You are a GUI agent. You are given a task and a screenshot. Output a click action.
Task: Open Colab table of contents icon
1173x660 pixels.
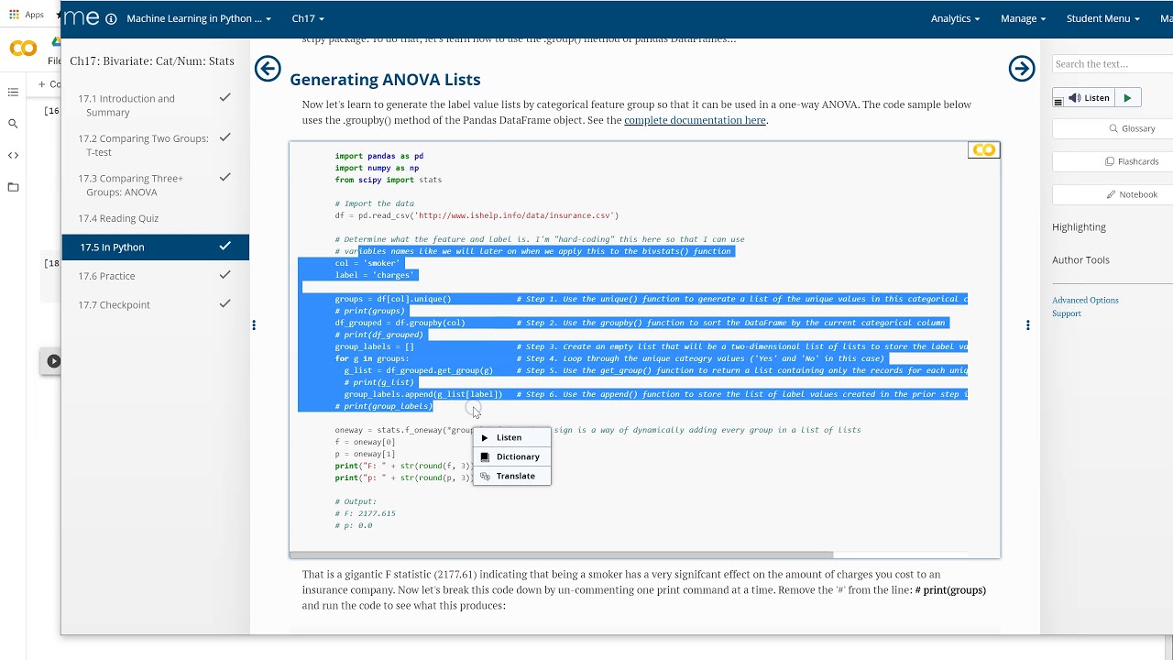tap(13, 93)
